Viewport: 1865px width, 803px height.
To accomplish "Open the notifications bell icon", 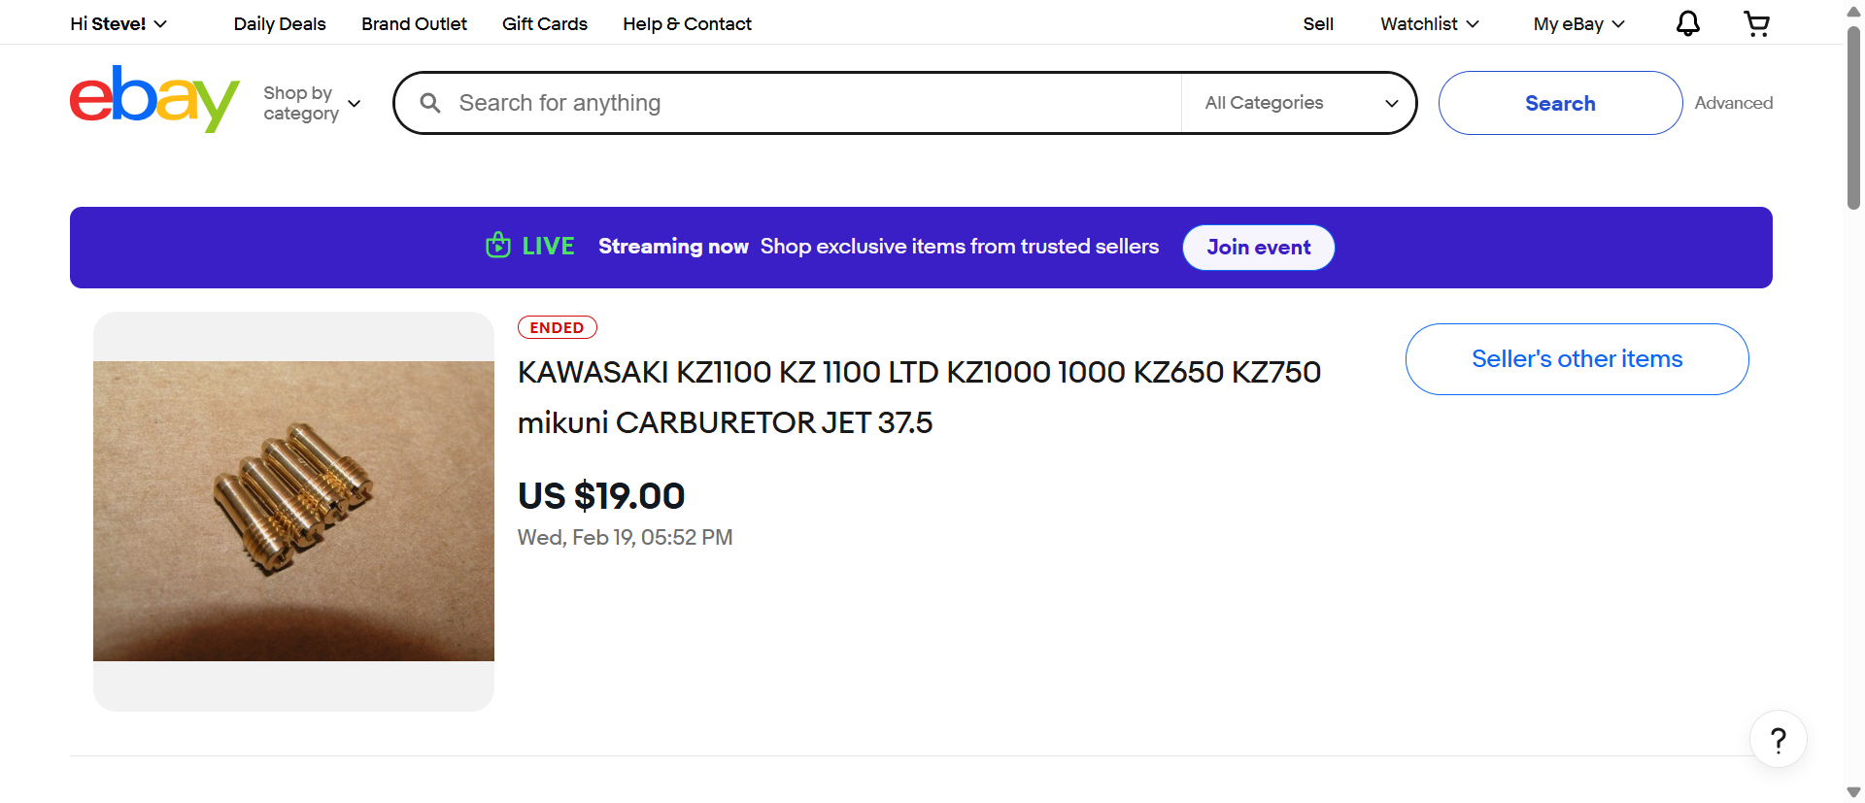I will (x=1688, y=23).
